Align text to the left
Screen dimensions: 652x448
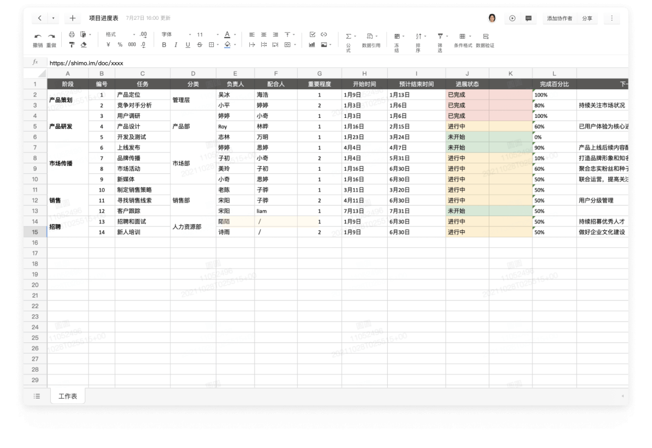(x=252, y=35)
